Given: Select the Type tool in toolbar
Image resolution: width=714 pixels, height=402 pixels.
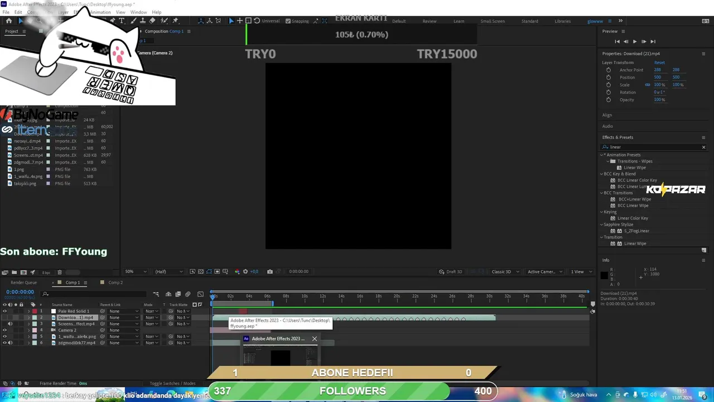Looking at the screenshot, I should tap(122, 21).
